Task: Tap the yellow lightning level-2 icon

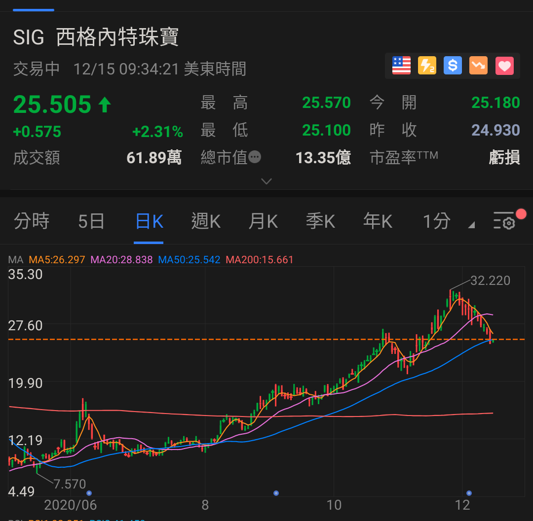Action: 427,65
